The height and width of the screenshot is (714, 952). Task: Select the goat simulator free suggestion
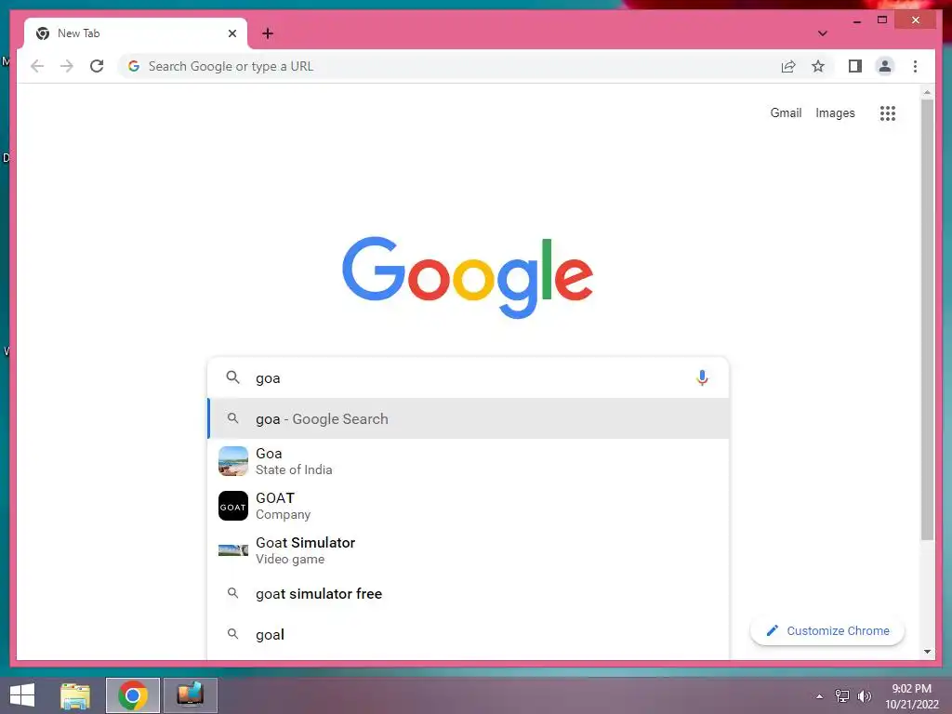click(468, 593)
